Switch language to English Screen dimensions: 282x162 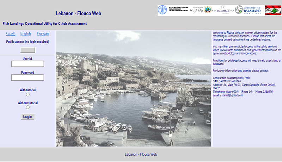[x=25, y=34]
